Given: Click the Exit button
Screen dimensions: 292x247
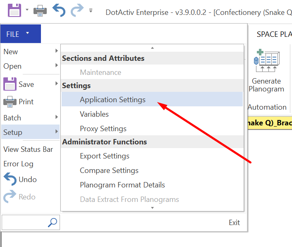Looking at the screenshot, I should click(234, 223).
